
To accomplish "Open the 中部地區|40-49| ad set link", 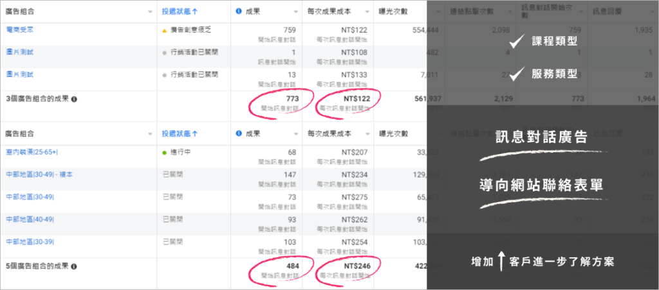I will pyautogui.click(x=30, y=219).
